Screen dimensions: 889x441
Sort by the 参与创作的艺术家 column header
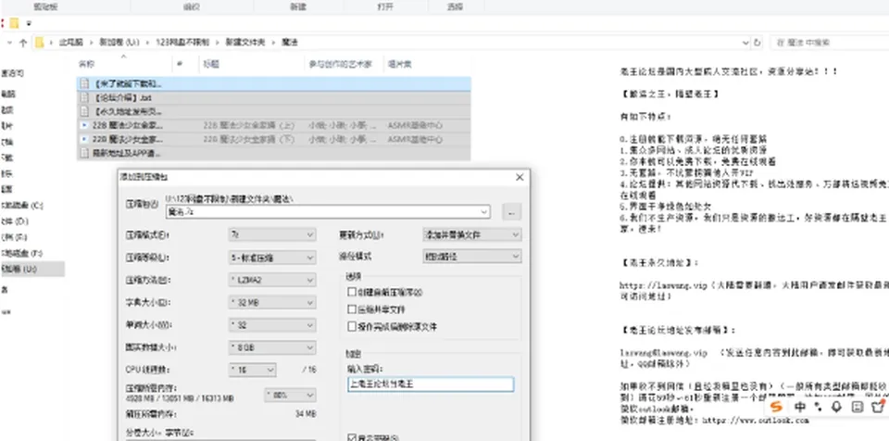pyautogui.click(x=340, y=64)
